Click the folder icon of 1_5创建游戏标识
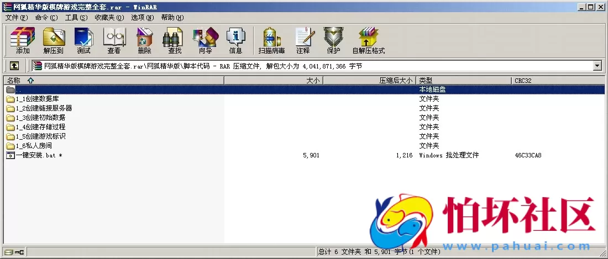The width and height of the screenshot is (608, 259). click(x=11, y=136)
